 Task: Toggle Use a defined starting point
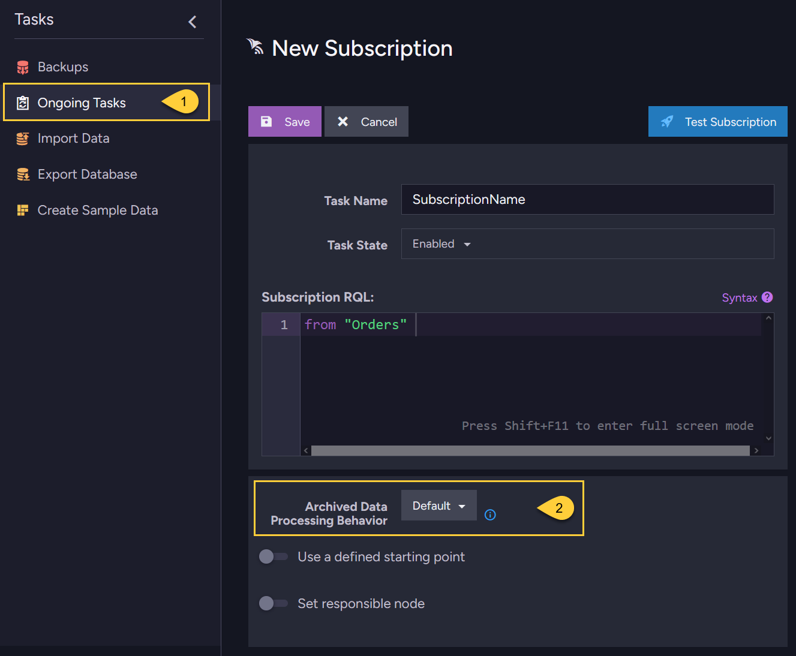pos(274,556)
